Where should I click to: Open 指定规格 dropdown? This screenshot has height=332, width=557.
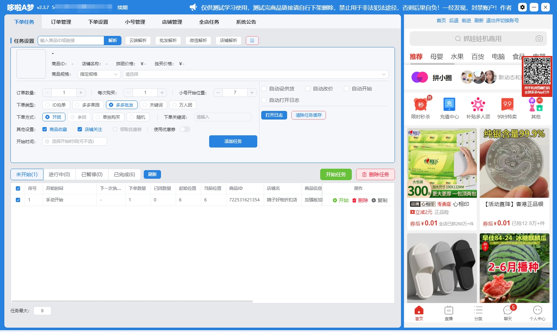pos(99,74)
